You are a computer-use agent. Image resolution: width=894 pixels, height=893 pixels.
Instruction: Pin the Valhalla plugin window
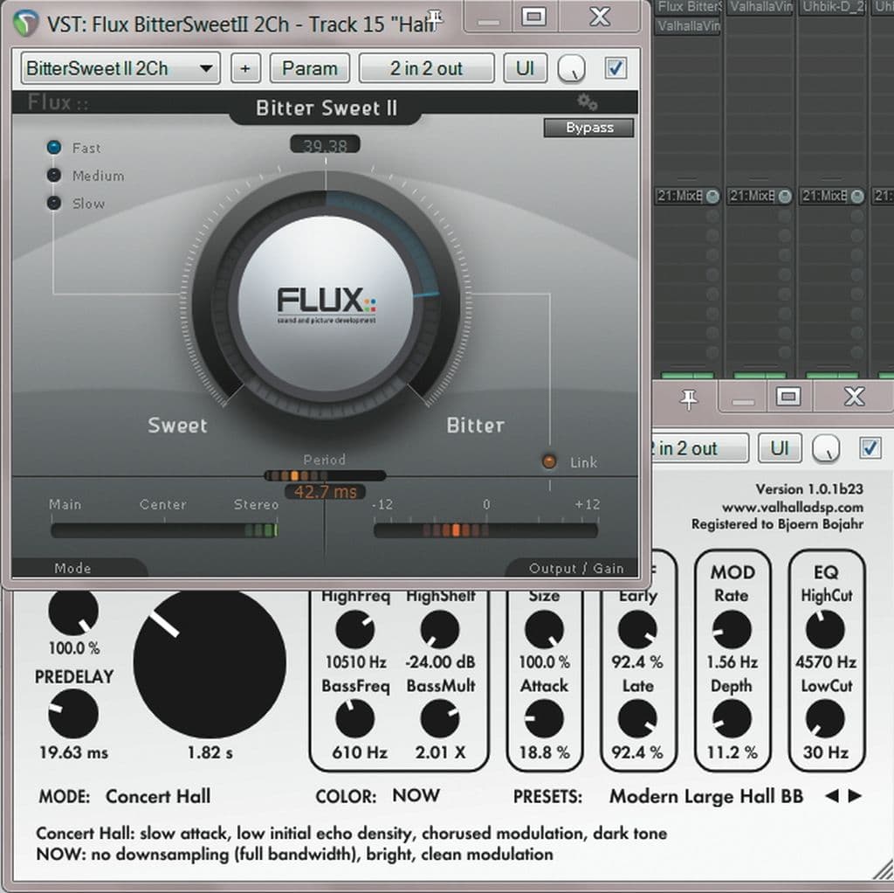tap(689, 398)
